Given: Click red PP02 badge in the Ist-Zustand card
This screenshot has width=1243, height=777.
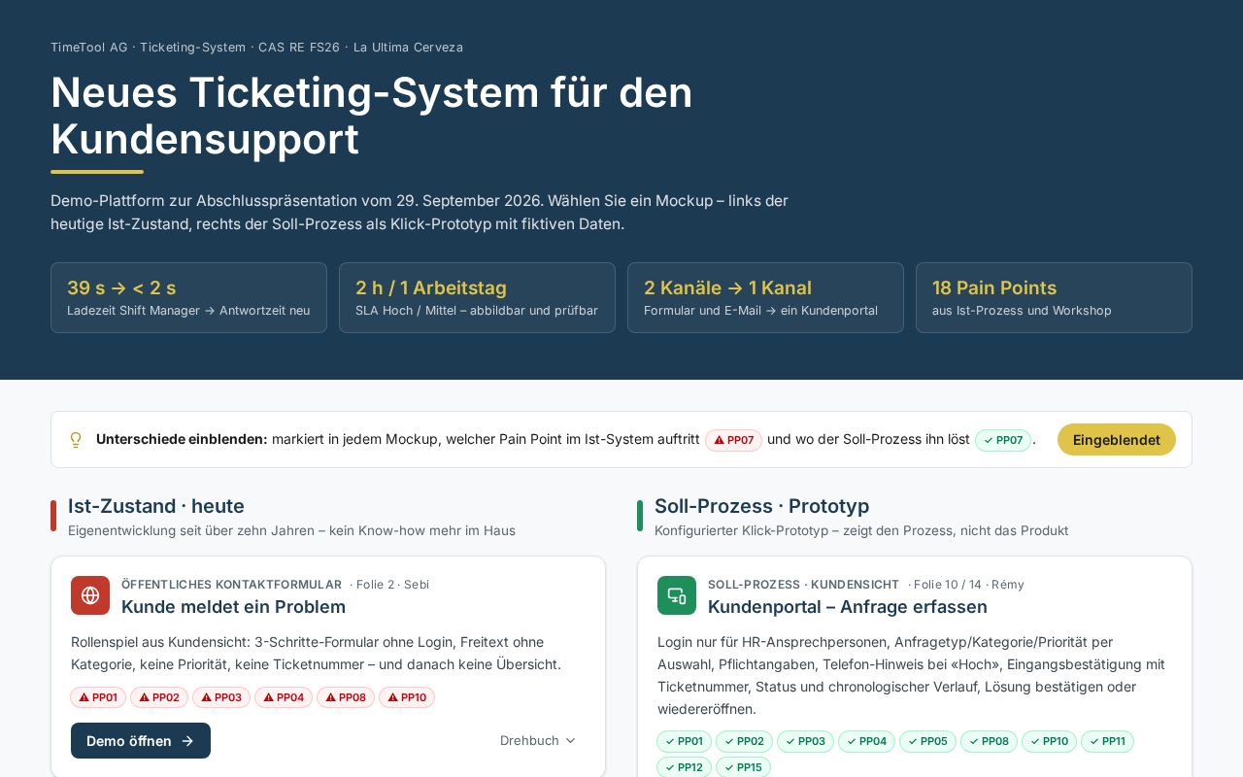Looking at the screenshot, I should [159, 697].
